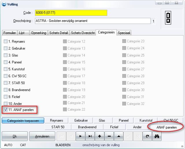Viewport: 185px width, 149px height.
Task: Click the Ander filter button
Action: point(137,127)
